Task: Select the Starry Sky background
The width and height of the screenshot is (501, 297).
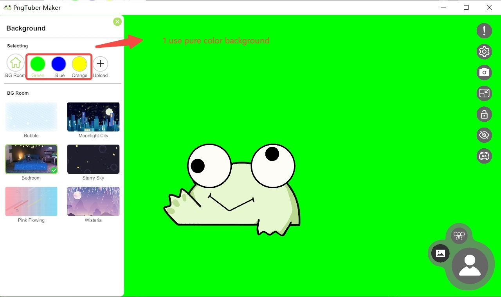Action: [x=93, y=159]
